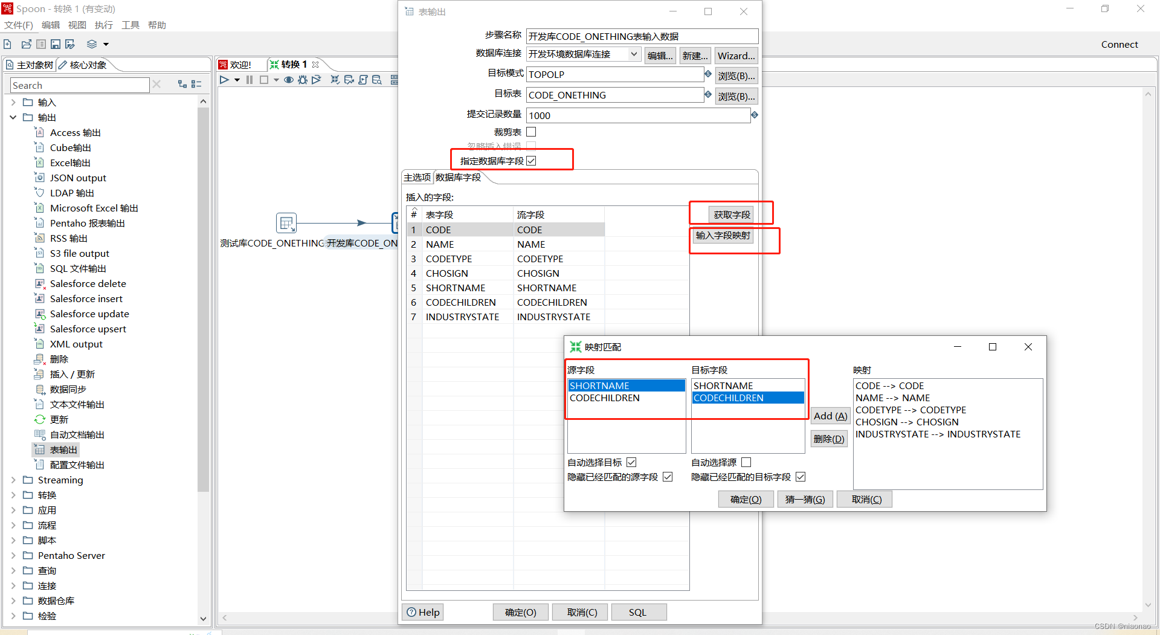This screenshot has height=635, width=1160.
Task: Open the 文件(F) menu
Action: tap(19, 25)
